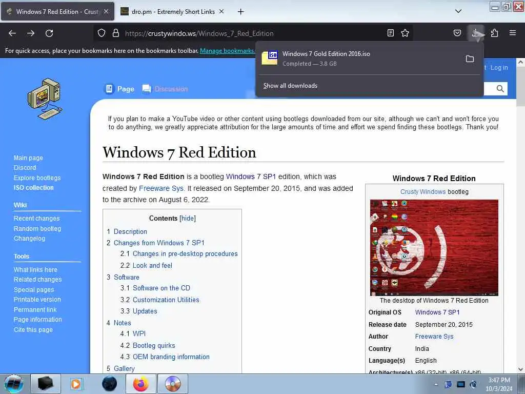Switch to the Discussion tab
The image size is (525, 394).
tap(165, 89)
